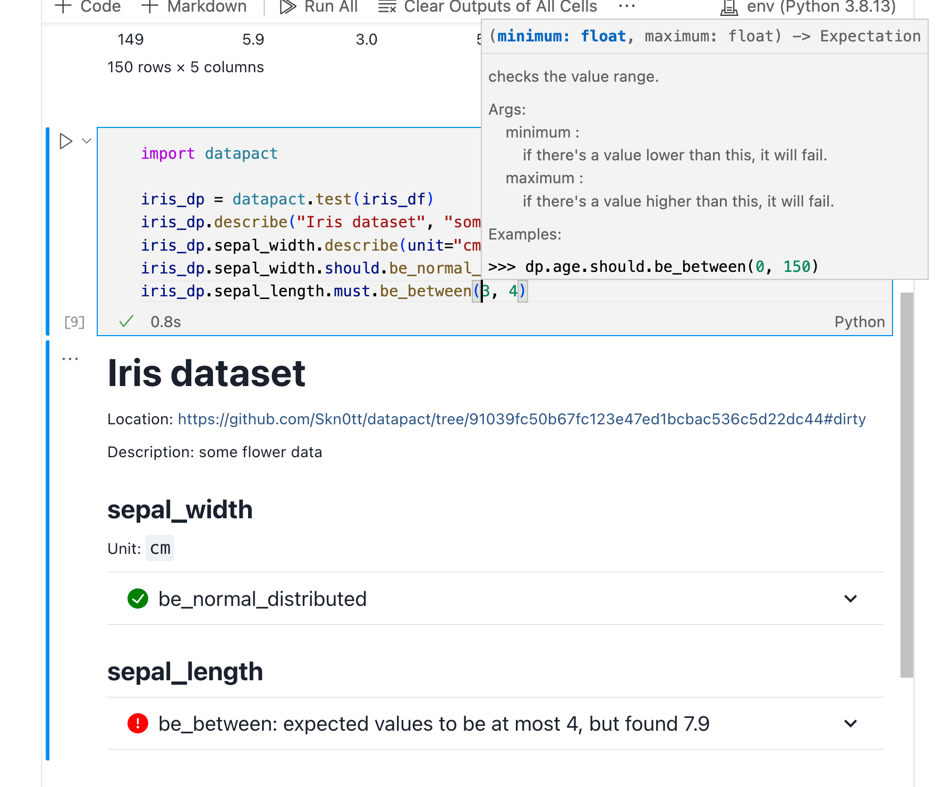Click the vertical scrollbar of the notebook
This screenshot has height=787, width=951.
907,485
